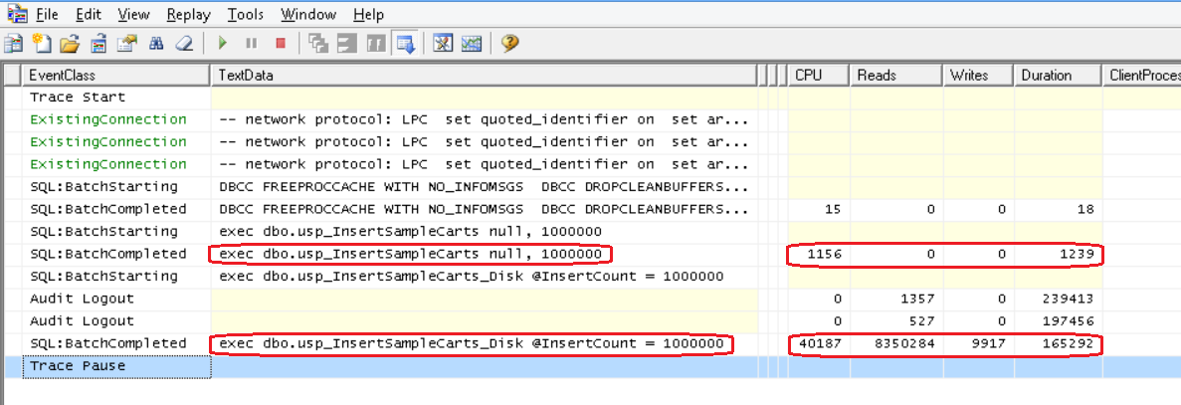Start a new trace from the toolbar
Viewport: 1181px width, 405px height.
pos(13,44)
